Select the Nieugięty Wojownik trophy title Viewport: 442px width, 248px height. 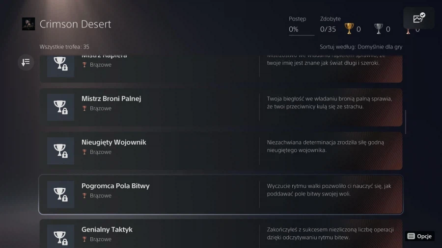[x=113, y=142]
